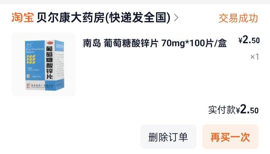Expand the chevron beside the store name
The width and height of the screenshot is (270, 154).
(x=176, y=18)
